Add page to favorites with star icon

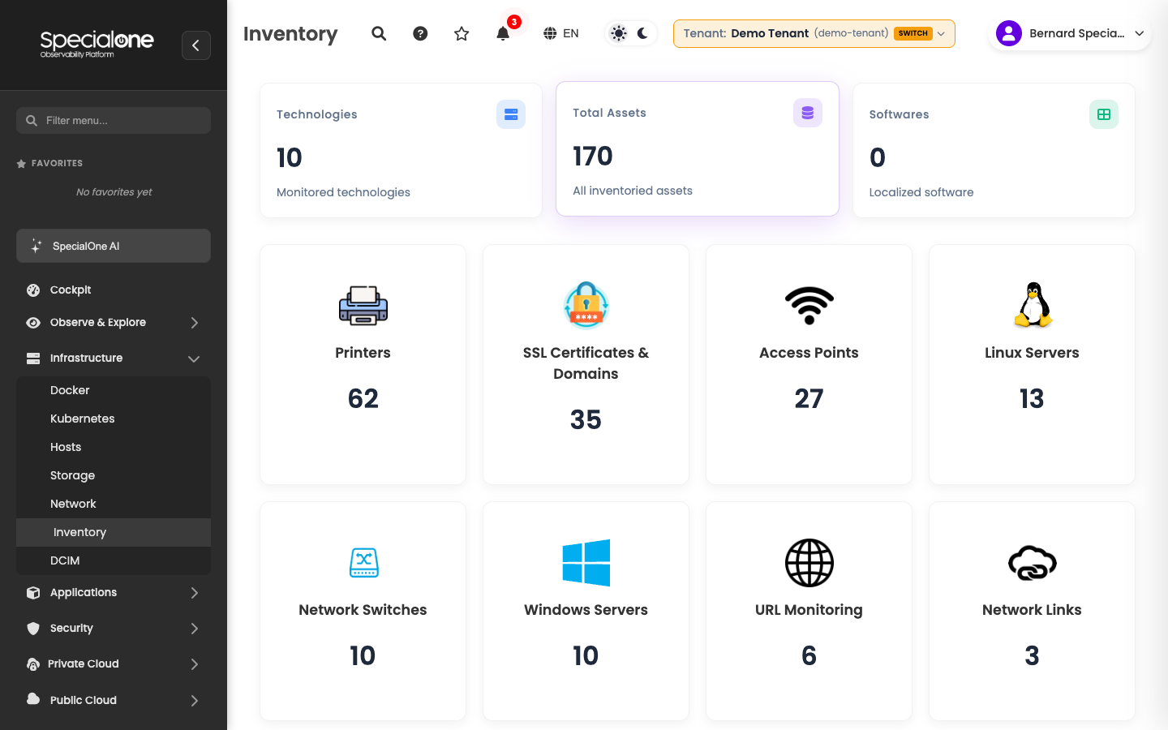[x=462, y=33]
